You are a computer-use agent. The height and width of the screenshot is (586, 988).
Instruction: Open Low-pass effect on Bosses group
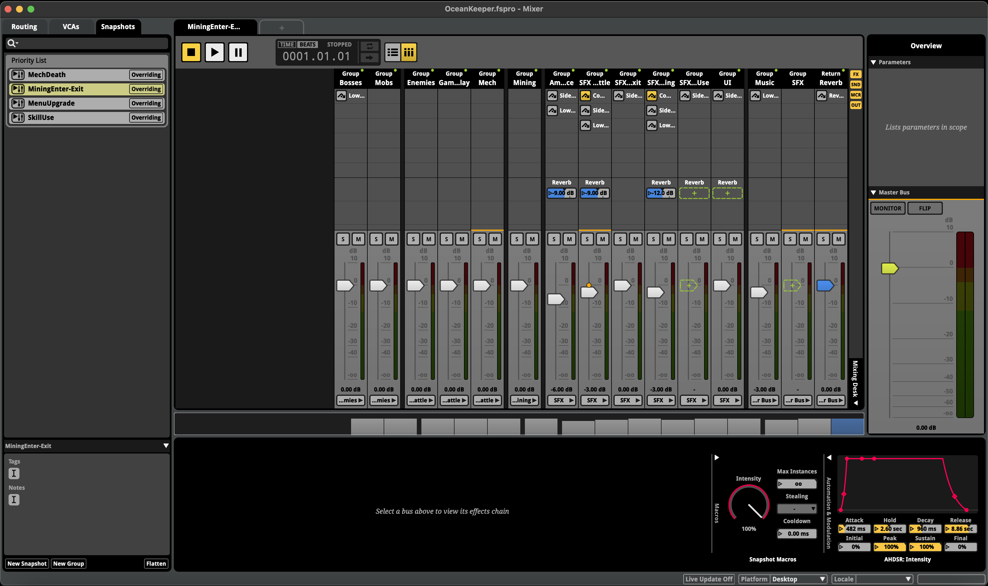341,96
